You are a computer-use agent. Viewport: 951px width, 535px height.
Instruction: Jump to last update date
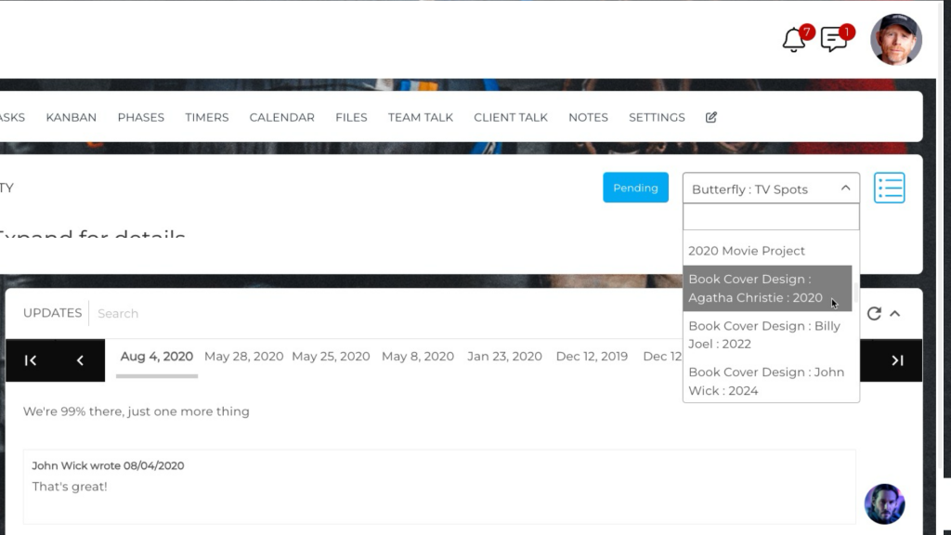[897, 360]
